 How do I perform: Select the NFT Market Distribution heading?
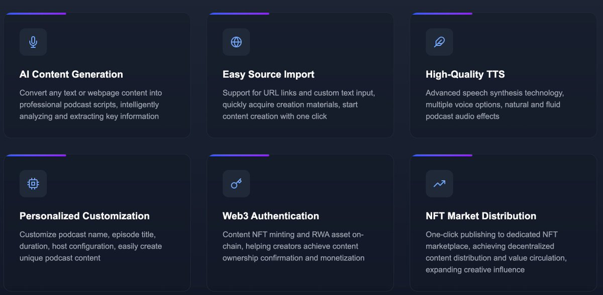click(481, 216)
